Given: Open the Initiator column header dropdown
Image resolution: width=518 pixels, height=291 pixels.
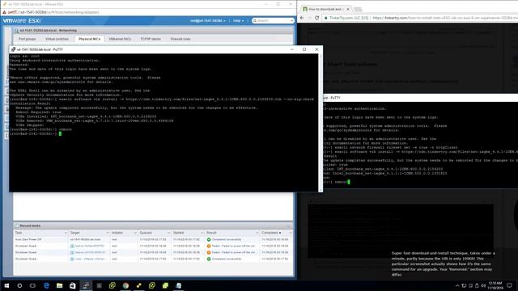Looking at the screenshot, I should pyautogui.click(x=135, y=233).
